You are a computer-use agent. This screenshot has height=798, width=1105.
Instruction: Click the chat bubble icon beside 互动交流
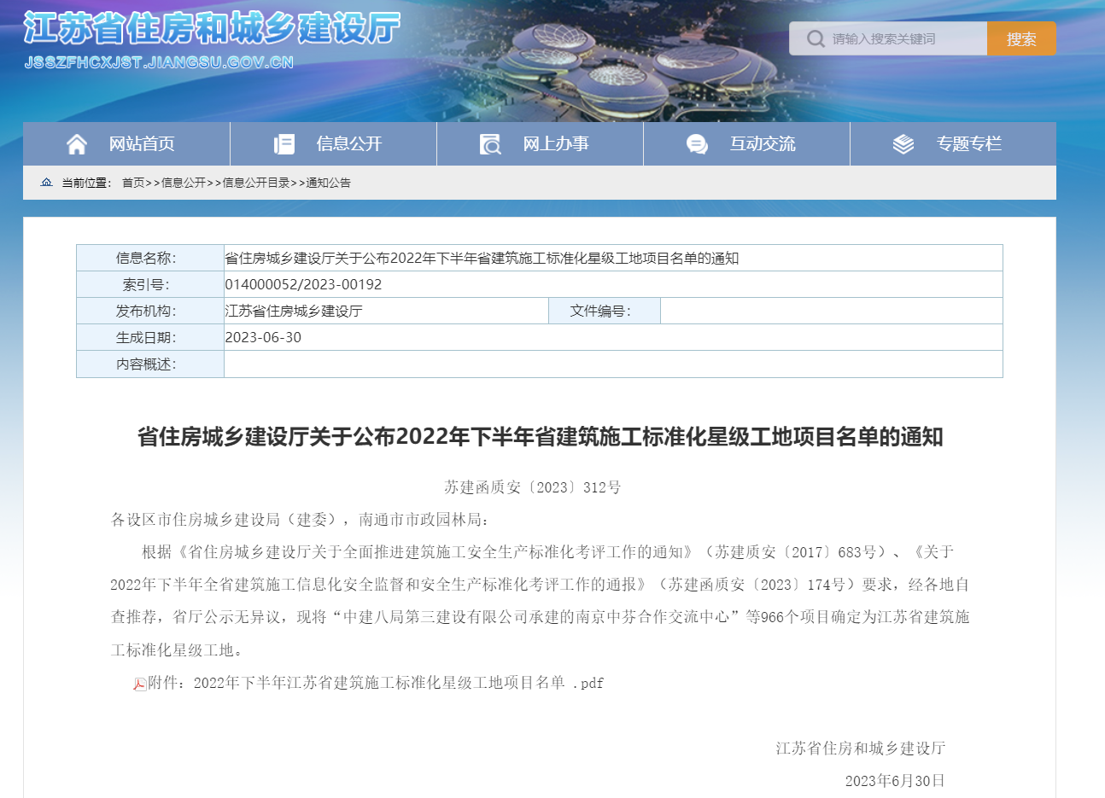click(697, 144)
